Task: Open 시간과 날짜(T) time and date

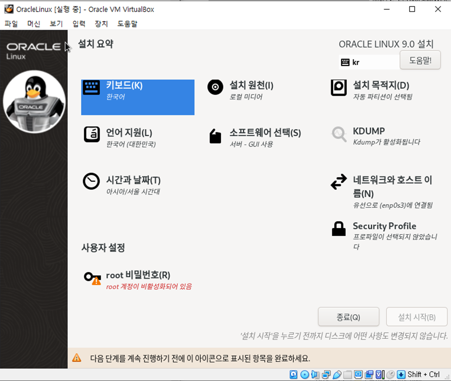Action: coord(133,180)
